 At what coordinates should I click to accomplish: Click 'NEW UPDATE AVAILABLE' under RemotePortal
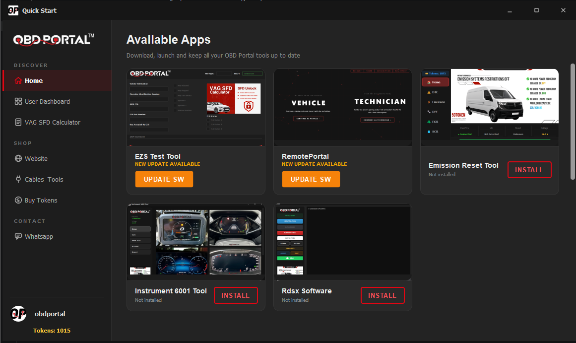pyautogui.click(x=315, y=164)
